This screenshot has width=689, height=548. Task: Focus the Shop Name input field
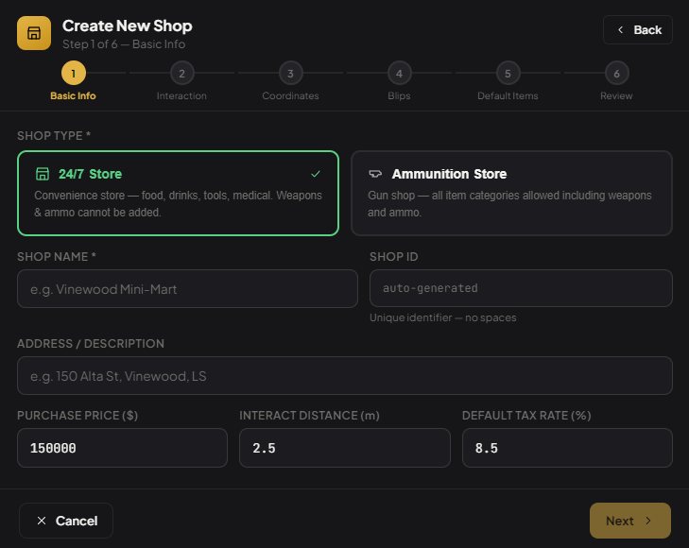click(x=187, y=288)
